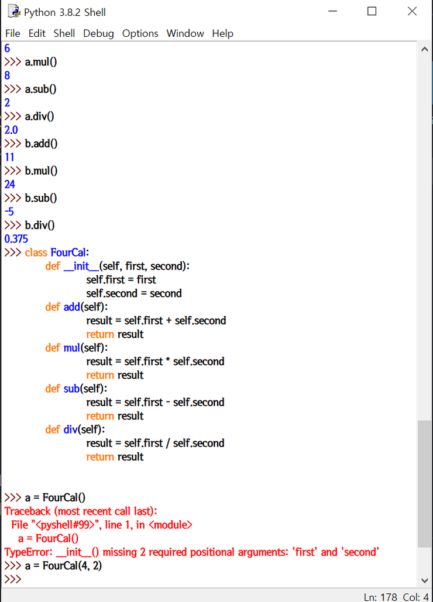Click 'result = self.first + self.second'
The image size is (433, 602).
coord(156,321)
